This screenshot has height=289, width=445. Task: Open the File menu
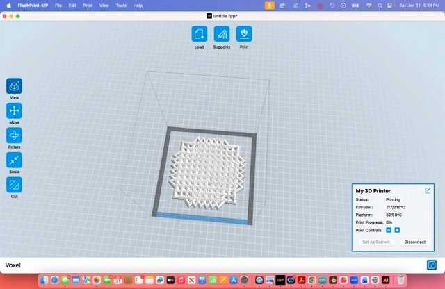(x=58, y=5)
